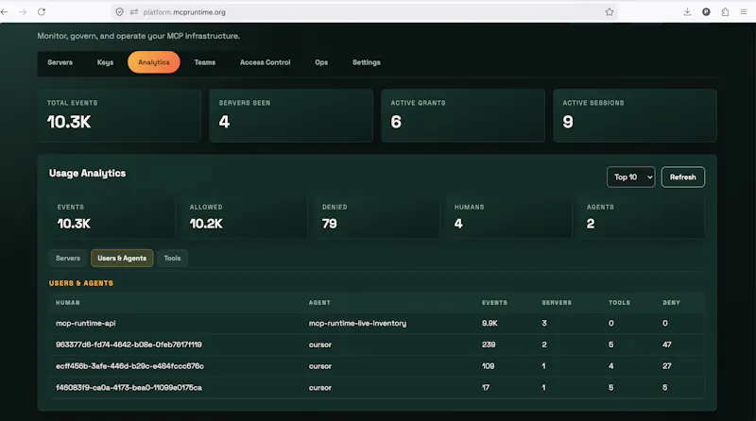Open the Keys tab
Viewport: 756px width, 421px height.
105,62
